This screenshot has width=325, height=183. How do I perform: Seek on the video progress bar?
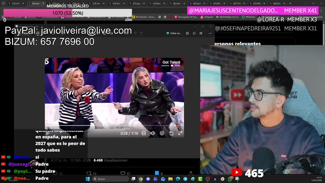[114, 126]
